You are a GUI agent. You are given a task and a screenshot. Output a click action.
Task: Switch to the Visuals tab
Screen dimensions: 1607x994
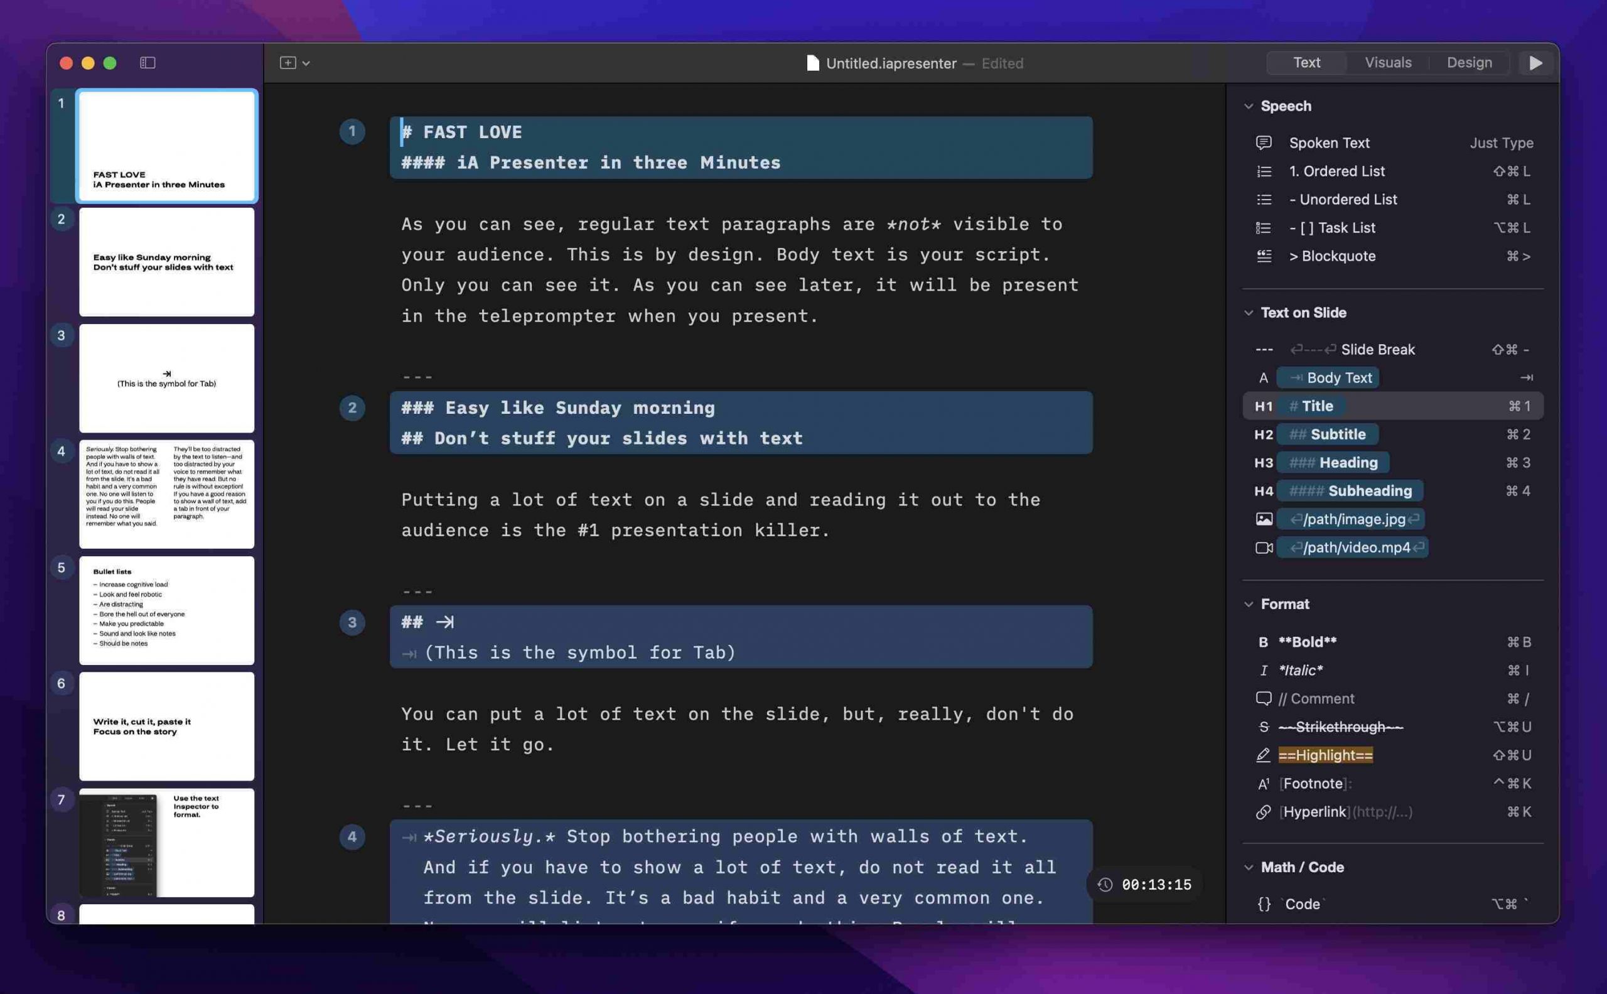pyautogui.click(x=1387, y=62)
